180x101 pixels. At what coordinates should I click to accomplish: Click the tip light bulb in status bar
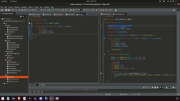tap(178, 95)
